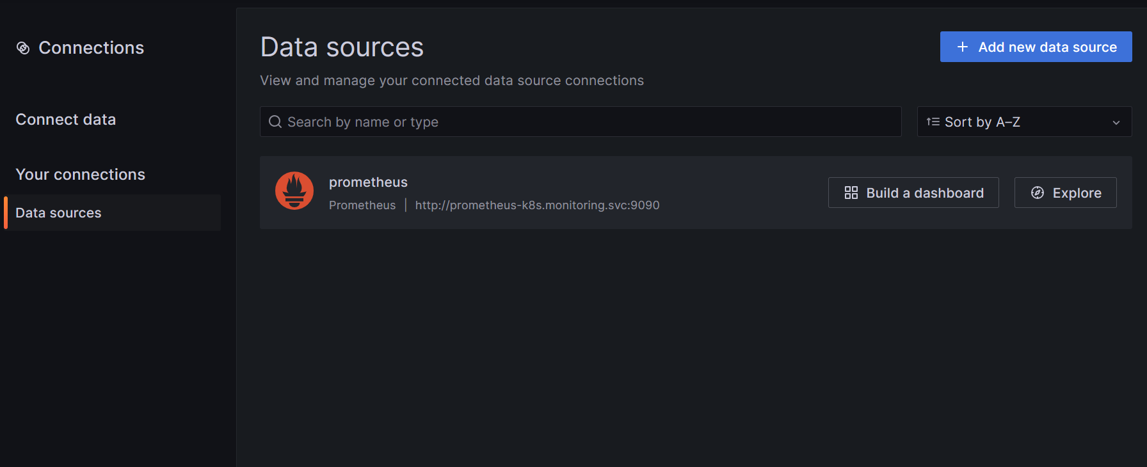The height and width of the screenshot is (467, 1147).
Task: Open the prometheus data source name
Action: [x=368, y=182]
